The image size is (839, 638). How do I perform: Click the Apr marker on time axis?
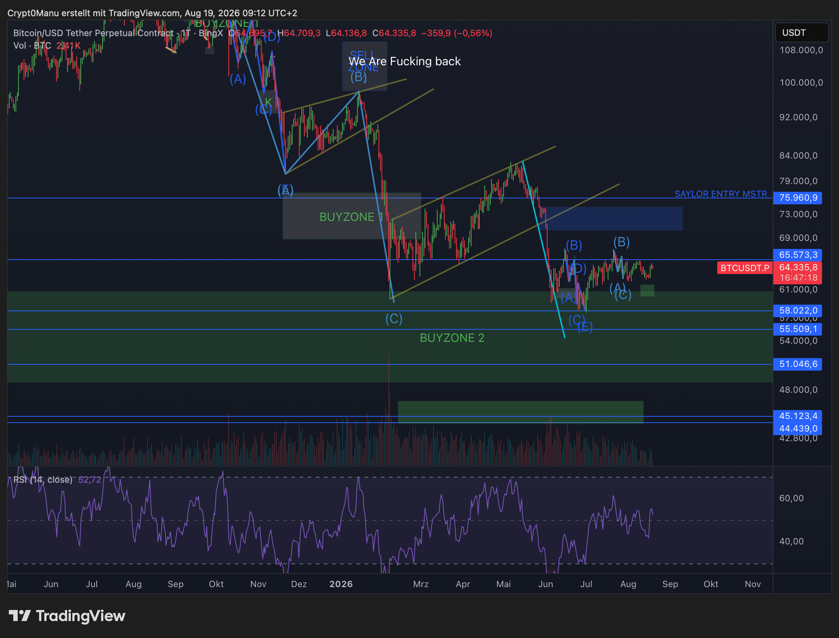point(463,584)
